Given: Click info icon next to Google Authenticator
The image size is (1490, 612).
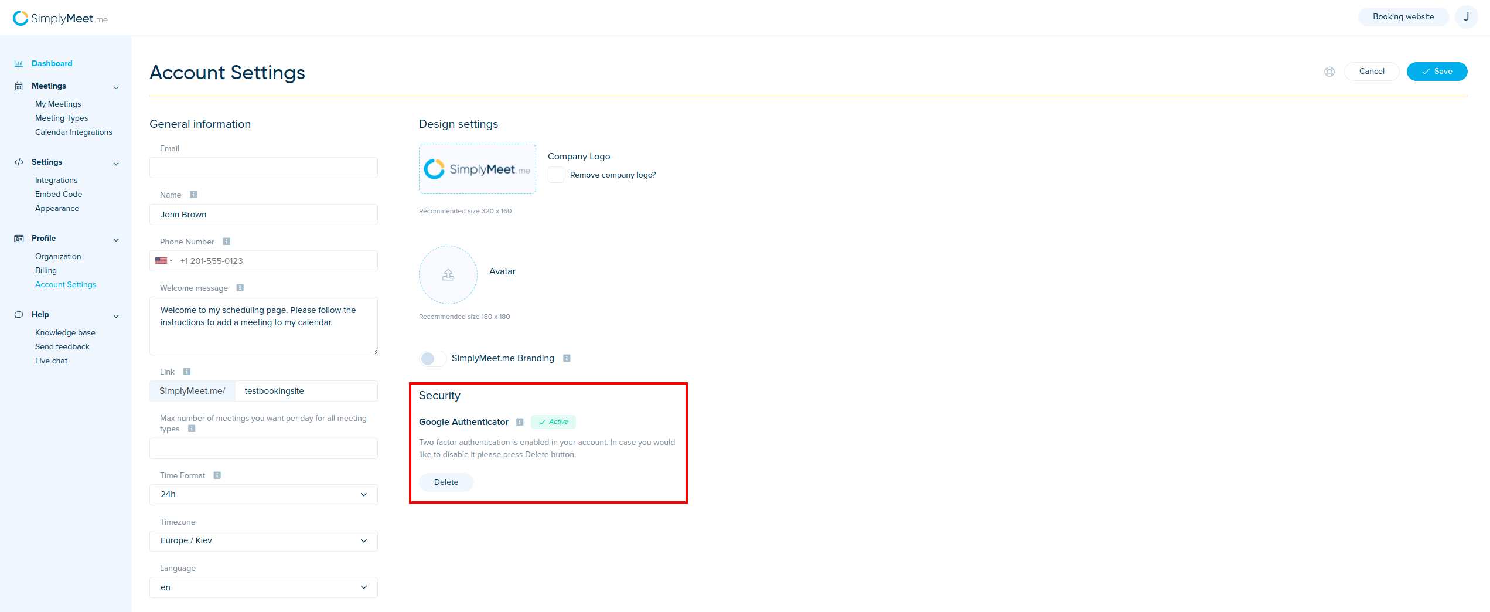Looking at the screenshot, I should point(520,422).
